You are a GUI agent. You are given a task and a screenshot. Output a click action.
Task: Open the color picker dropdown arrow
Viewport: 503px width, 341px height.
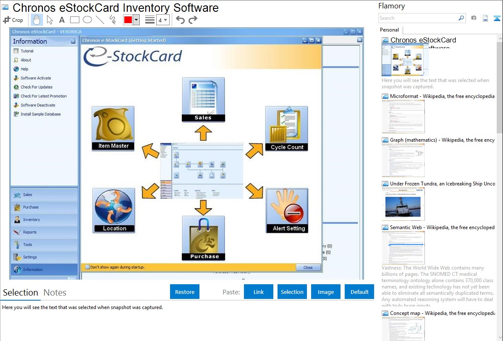tap(136, 20)
